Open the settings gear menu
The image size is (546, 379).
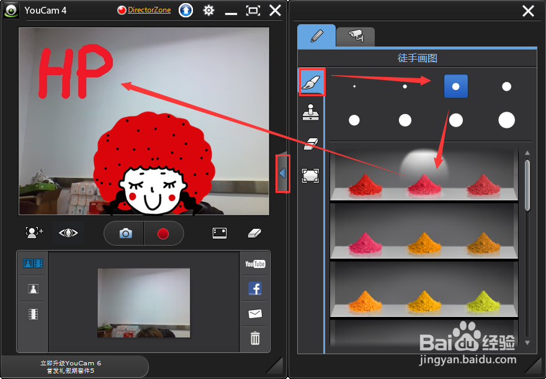tap(208, 11)
